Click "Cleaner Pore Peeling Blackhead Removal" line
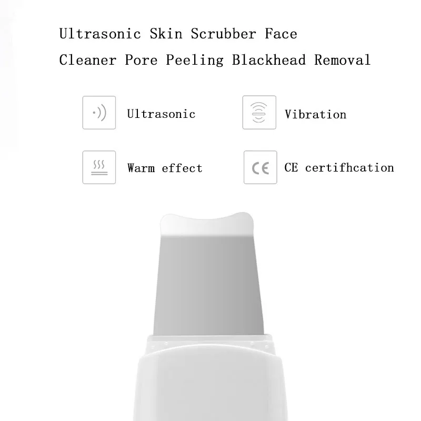Screen dimensions: 421x421 [215, 59]
